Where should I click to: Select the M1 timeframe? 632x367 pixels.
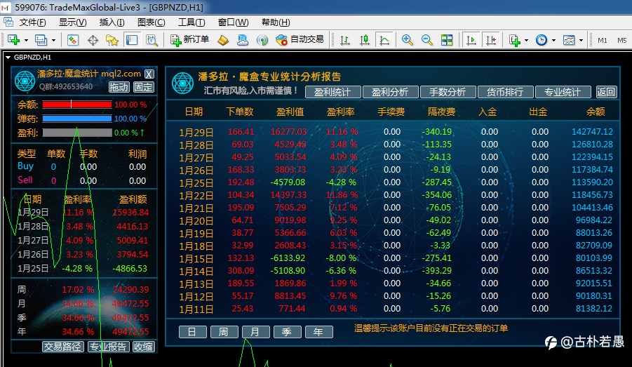603,40
